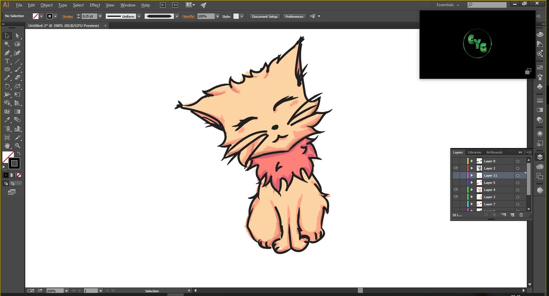This screenshot has width=549, height=296.
Task: Select the Shape Builder tool
Action: [7, 103]
